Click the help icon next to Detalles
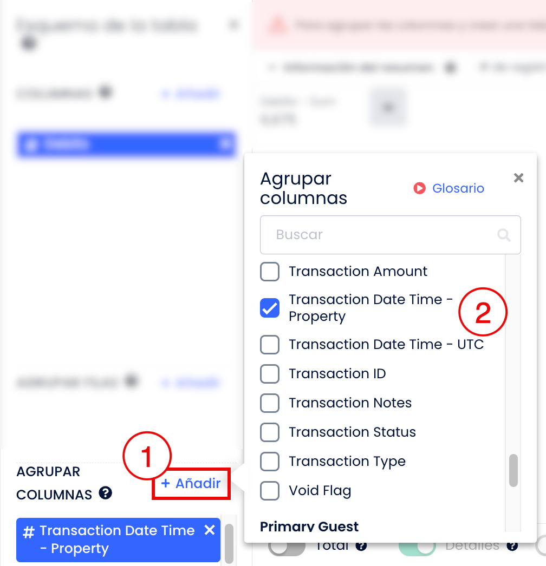The image size is (546, 566). click(x=512, y=545)
